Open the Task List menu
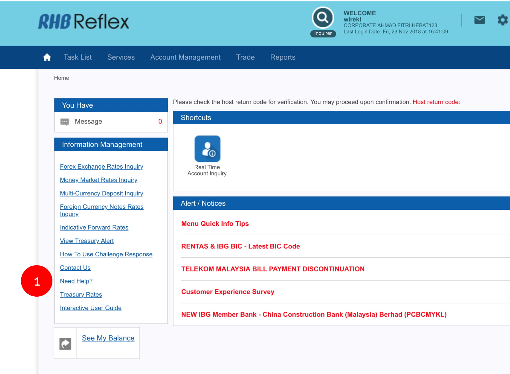The height and width of the screenshot is (374, 510). pos(77,57)
